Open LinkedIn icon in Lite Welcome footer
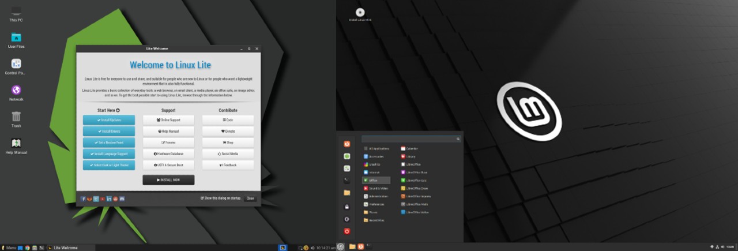The image size is (738, 251). tap(109, 198)
